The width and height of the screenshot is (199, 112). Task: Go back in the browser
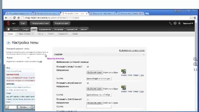click(6, 18)
